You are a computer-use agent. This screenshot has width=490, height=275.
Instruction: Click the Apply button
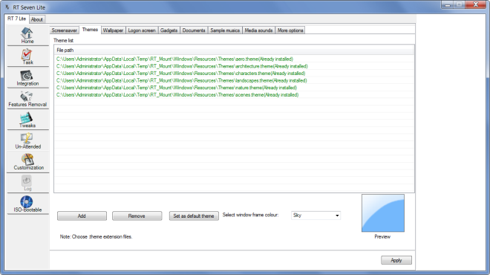point(396,260)
